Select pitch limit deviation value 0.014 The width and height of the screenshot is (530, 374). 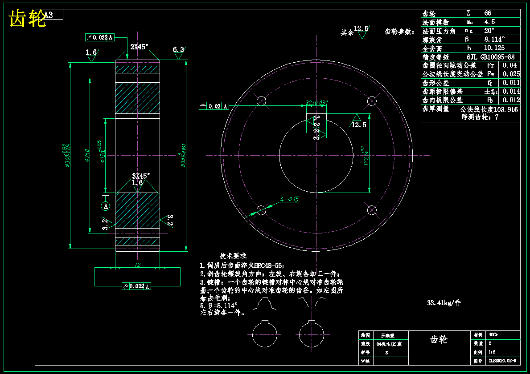511,92
